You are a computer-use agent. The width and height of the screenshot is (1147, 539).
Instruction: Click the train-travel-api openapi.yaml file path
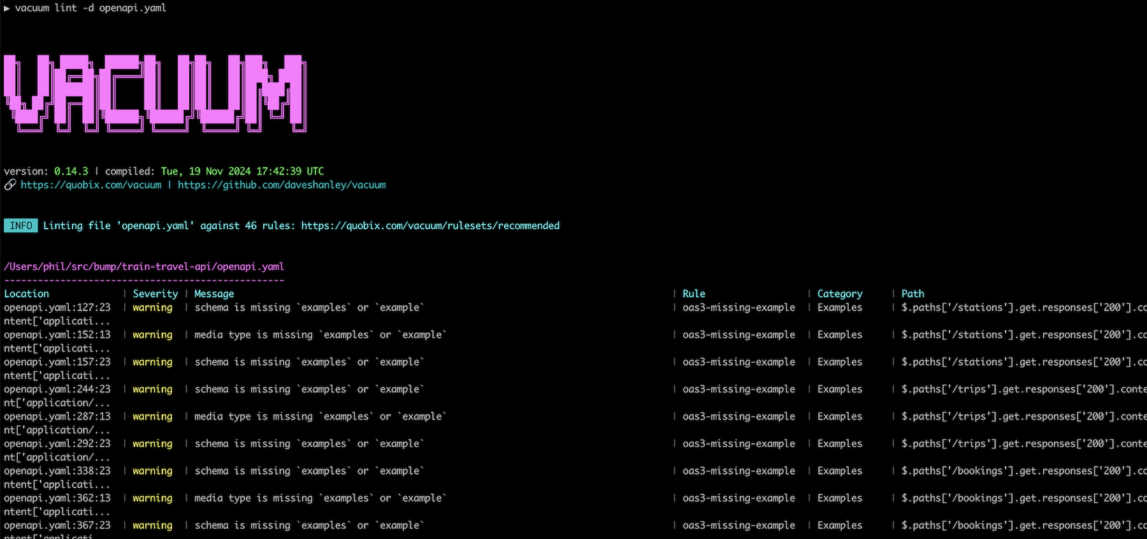(x=144, y=267)
